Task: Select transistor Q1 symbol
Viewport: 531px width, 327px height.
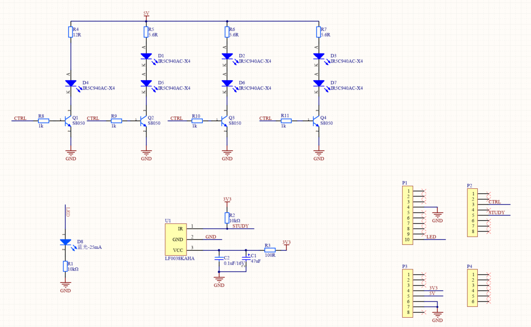Action: click(x=68, y=121)
